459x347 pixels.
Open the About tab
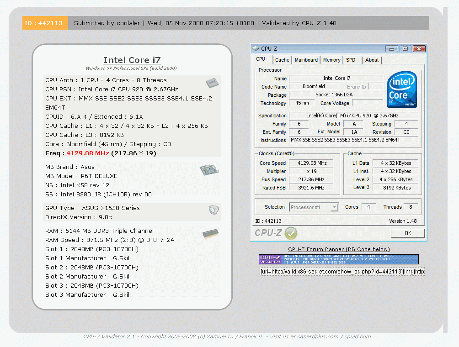point(372,60)
